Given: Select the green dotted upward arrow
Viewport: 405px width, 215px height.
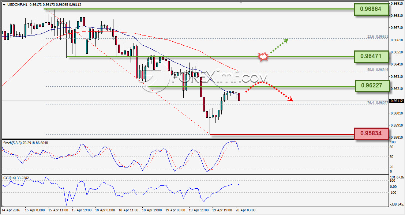Looking at the screenshot, I should point(279,46).
